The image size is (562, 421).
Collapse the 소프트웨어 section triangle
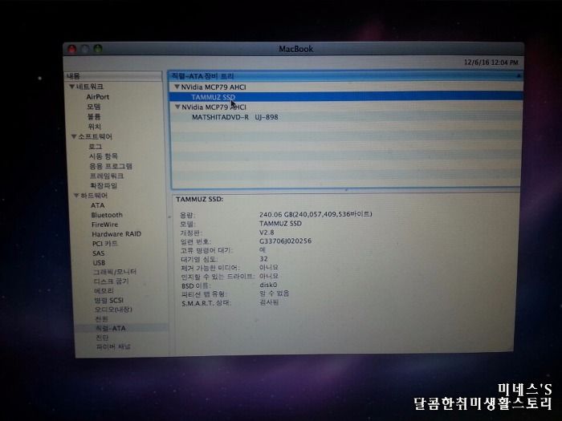pos(74,136)
